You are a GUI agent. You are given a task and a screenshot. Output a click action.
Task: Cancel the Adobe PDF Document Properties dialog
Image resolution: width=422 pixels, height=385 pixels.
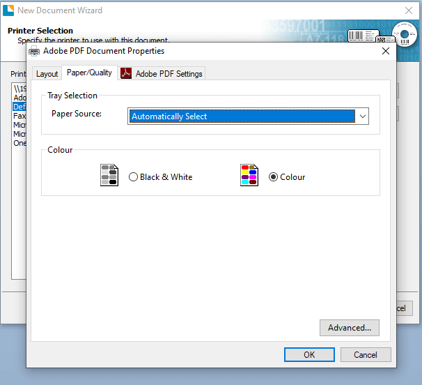[x=366, y=355]
